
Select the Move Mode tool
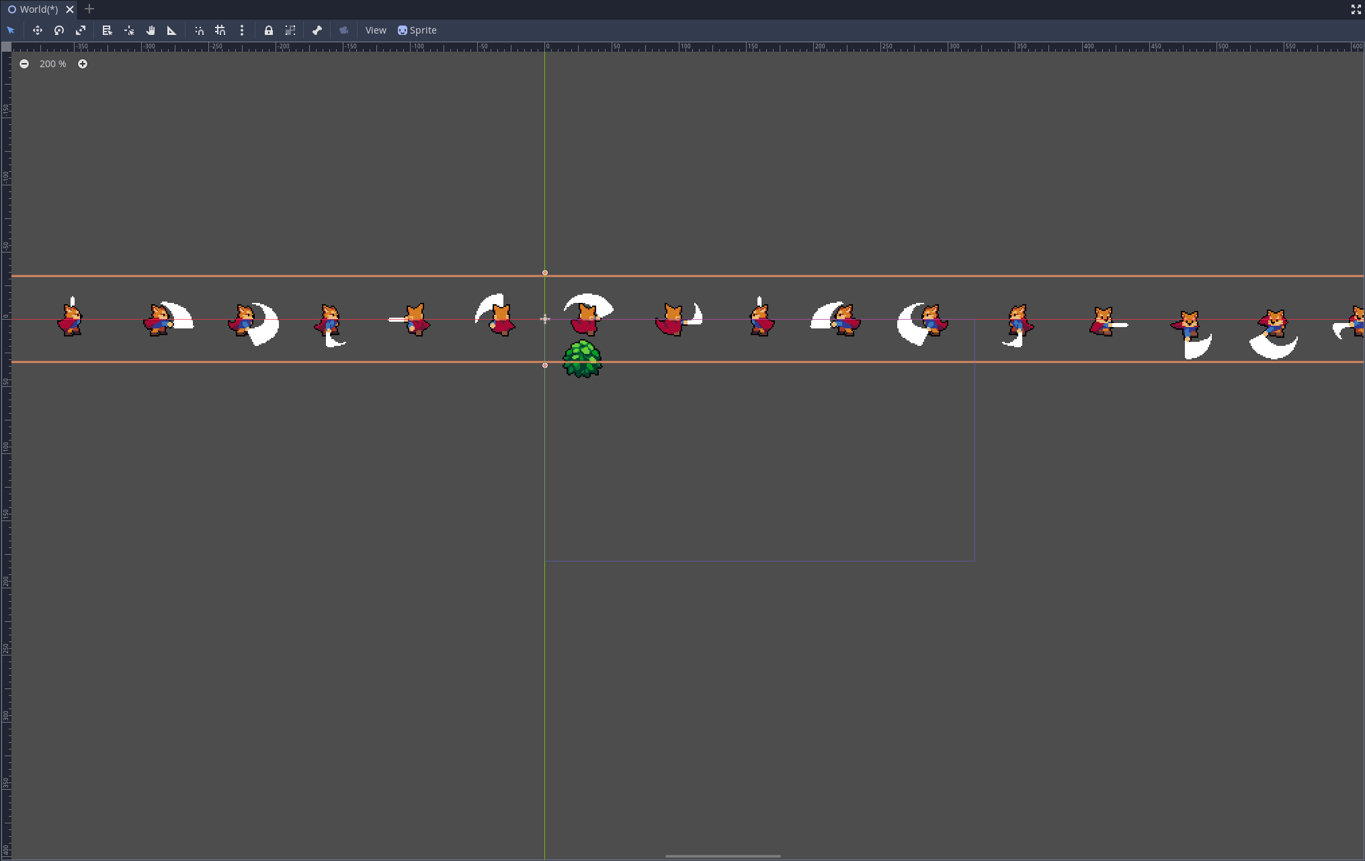coord(38,30)
